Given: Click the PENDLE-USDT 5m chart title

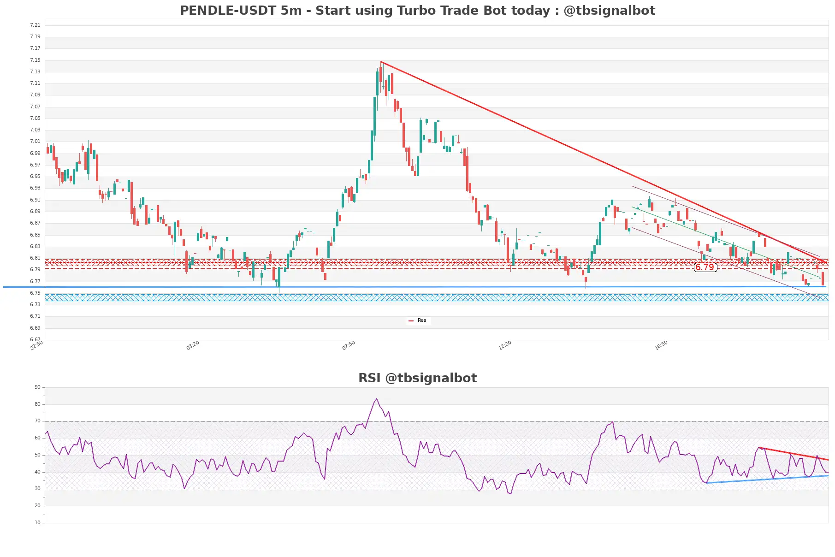Looking at the screenshot, I should coord(417,11).
